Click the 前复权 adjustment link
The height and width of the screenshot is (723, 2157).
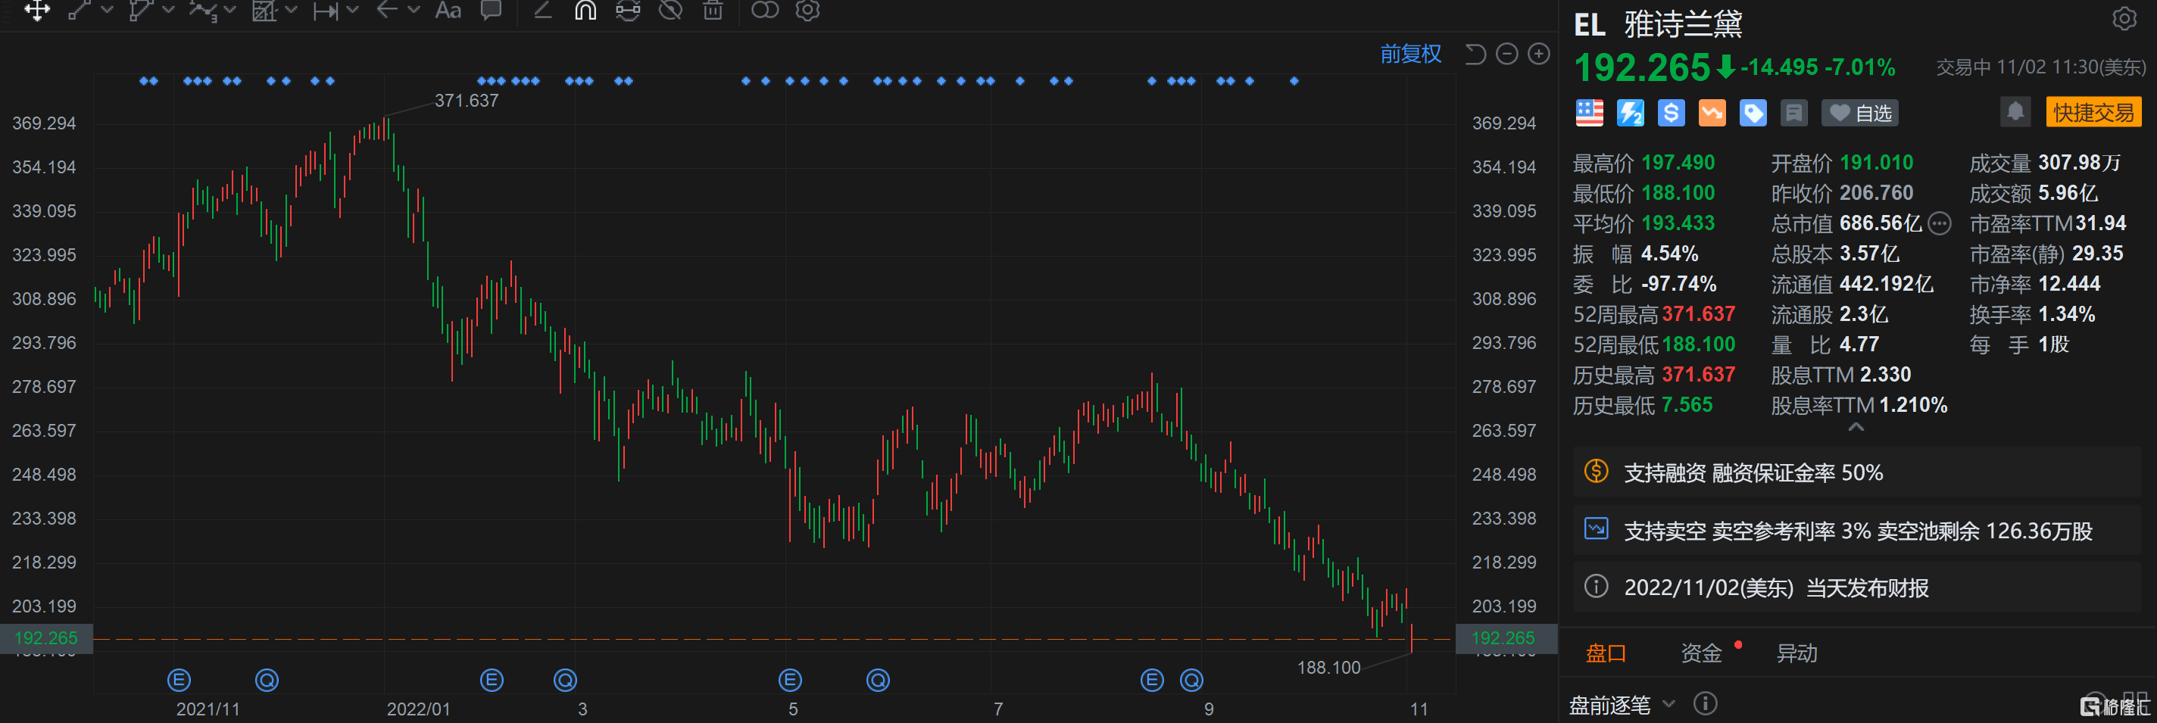click(1410, 55)
